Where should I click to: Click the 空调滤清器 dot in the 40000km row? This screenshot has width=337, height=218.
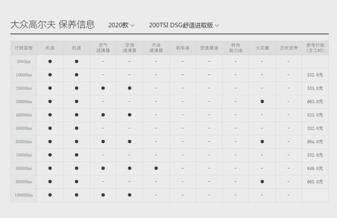(x=130, y=115)
